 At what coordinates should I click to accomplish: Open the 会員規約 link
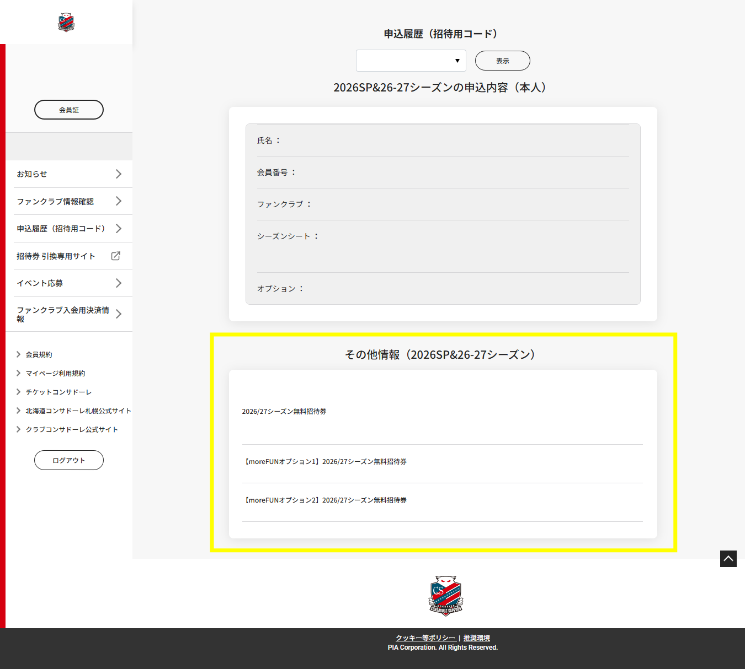[x=39, y=354]
